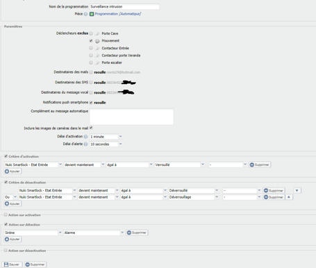
Task: Toggle the Action sur détection checkbox
Action: (x=6, y=224)
